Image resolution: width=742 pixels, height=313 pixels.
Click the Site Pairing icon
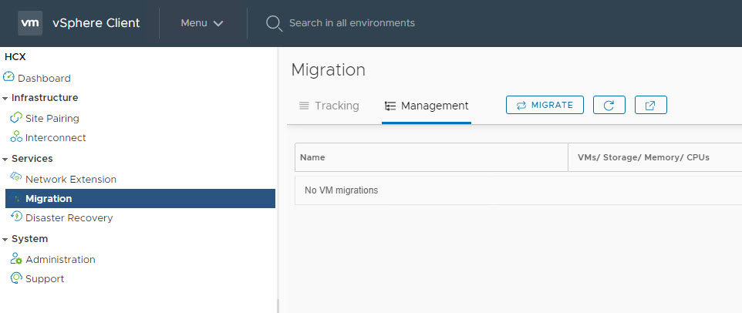(x=16, y=118)
